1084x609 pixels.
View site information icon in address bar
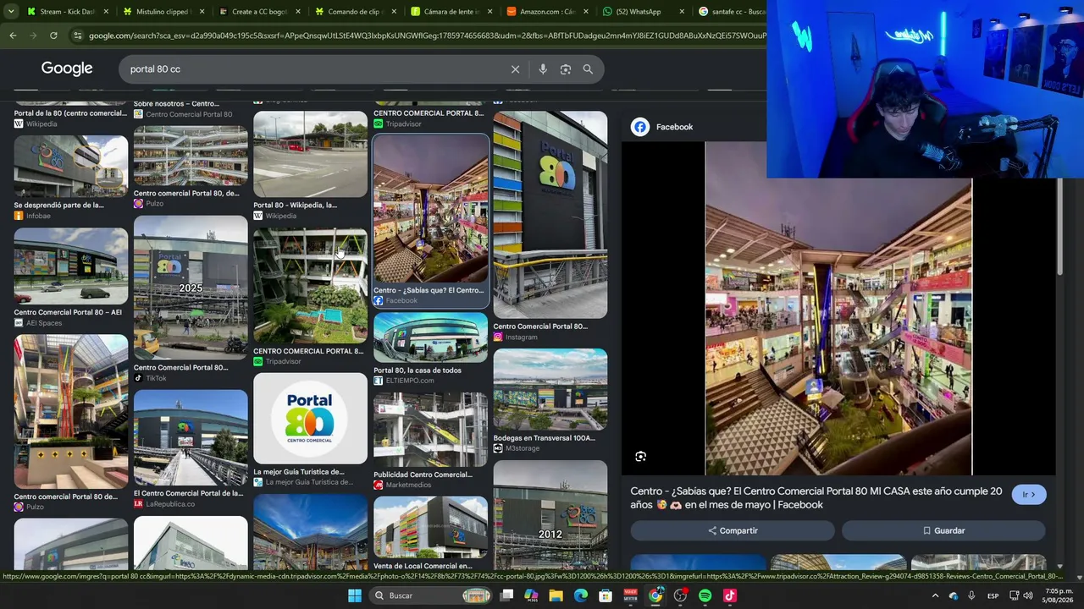coord(78,36)
